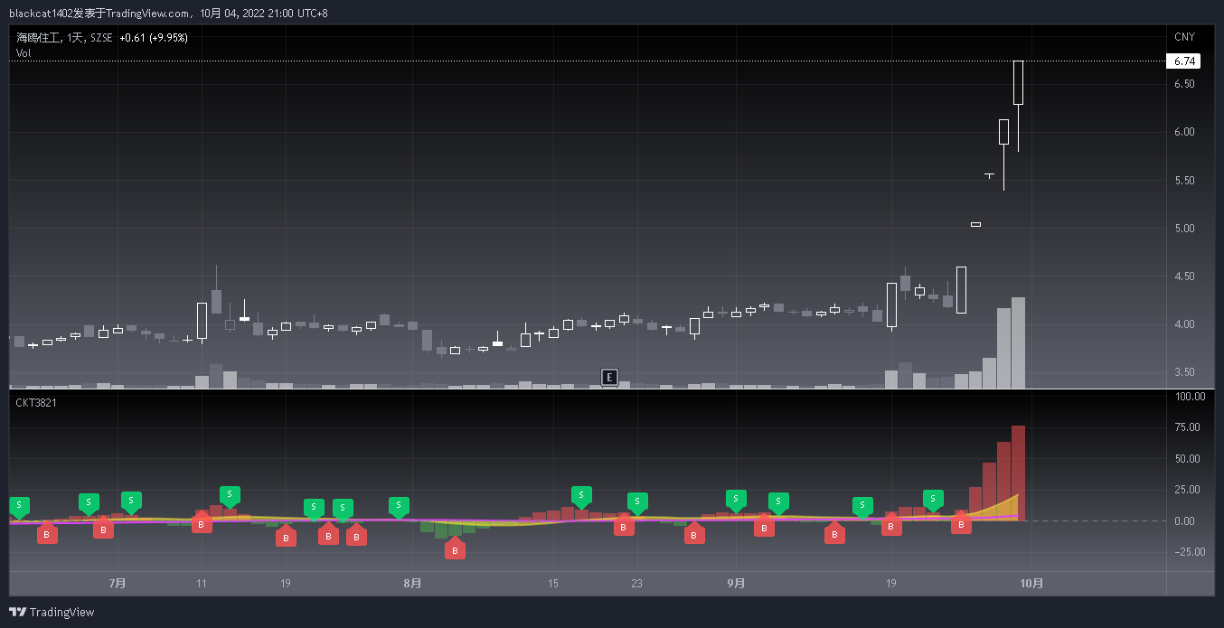1224x628 pixels.
Task: Click the final candle reaching 6.74
Action: (x=1018, y=83)
